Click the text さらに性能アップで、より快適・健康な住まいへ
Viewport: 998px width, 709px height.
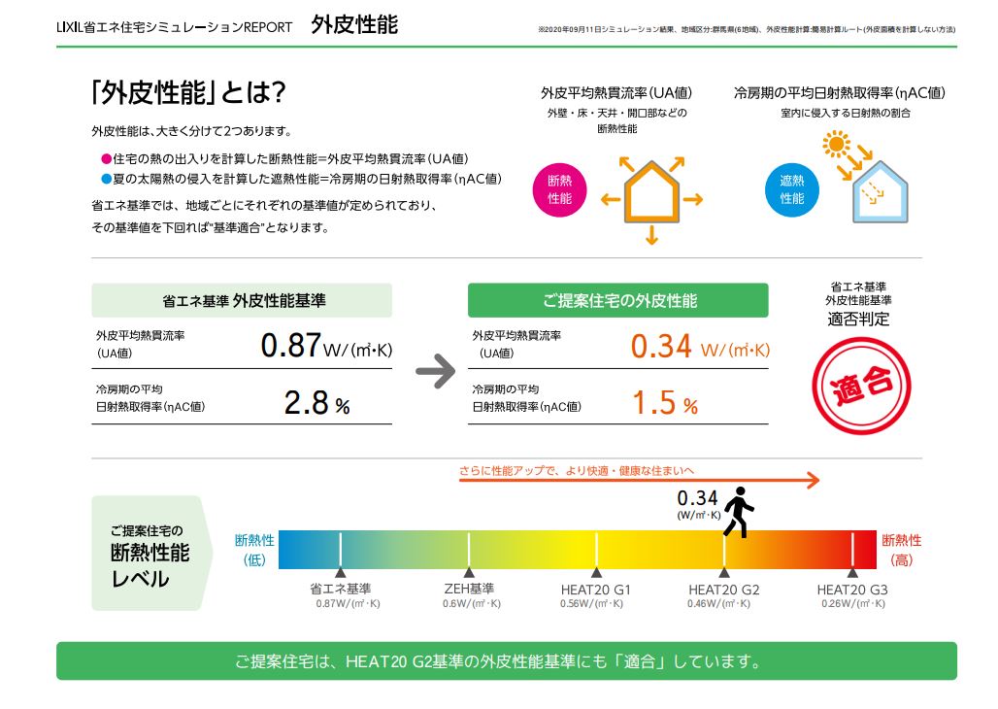tap(577, 471)
